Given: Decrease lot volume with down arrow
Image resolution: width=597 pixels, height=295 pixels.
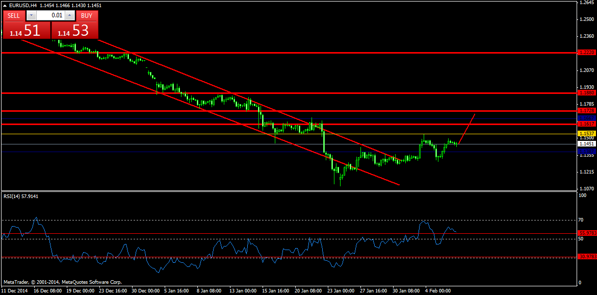Looking at the screenshot, I should (x=31, y=16).
